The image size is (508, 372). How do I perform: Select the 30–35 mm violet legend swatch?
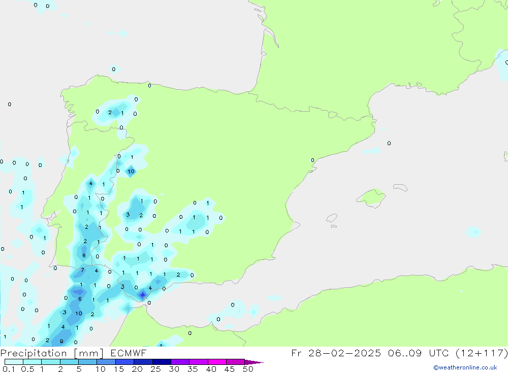[180, 362]
